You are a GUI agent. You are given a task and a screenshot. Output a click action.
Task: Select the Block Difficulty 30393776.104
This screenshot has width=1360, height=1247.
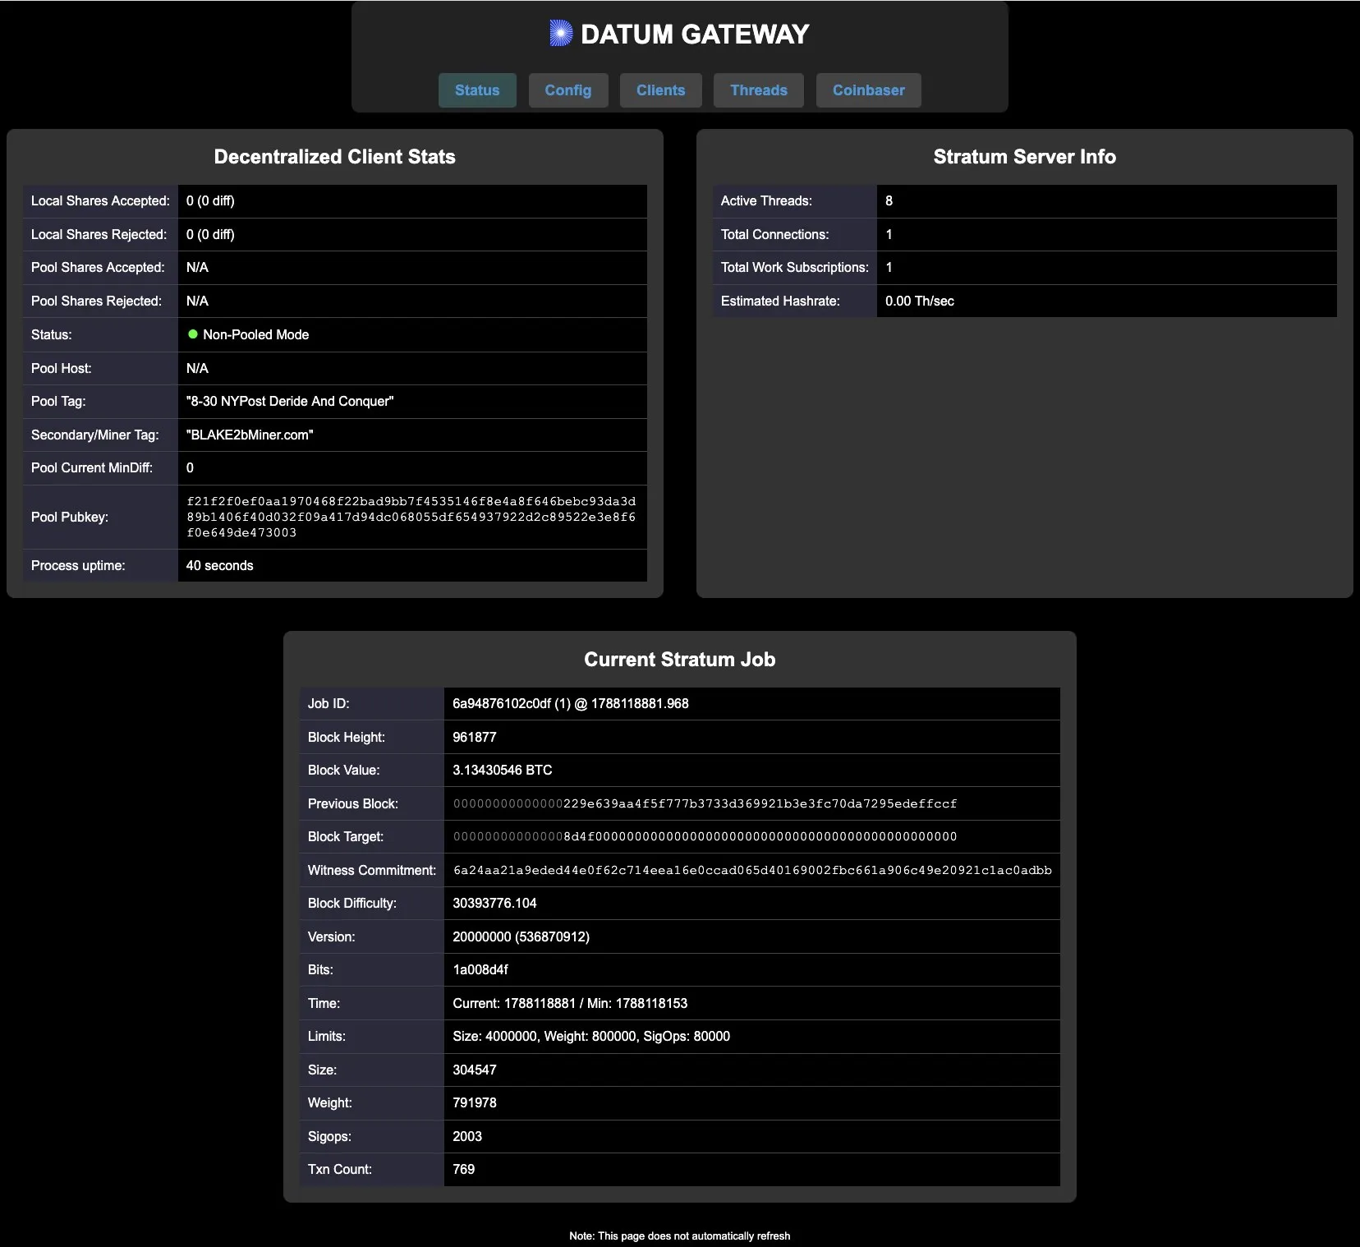click(494, 903)
